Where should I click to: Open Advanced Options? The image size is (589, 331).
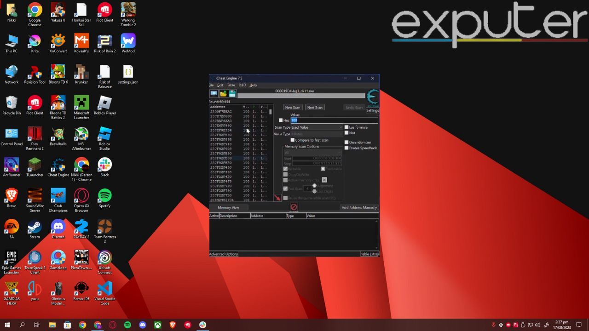(x=224, y=254)
